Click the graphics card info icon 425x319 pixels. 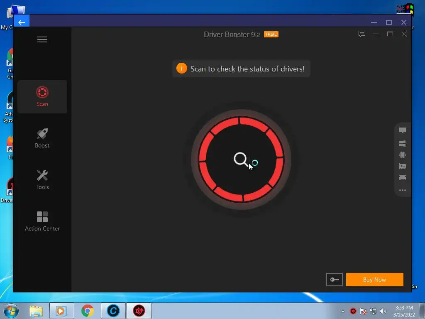[x=403, y=166]
